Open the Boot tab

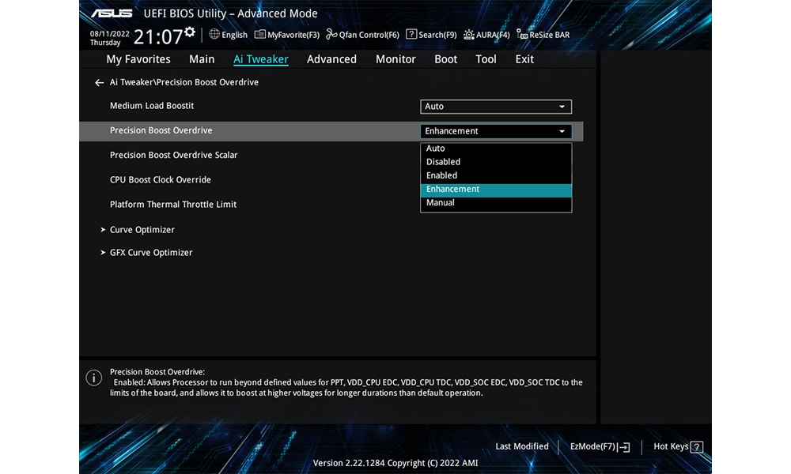[x=446, y=59]
